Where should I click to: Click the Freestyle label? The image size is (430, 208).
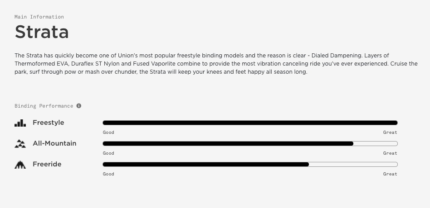click(48, 123)
